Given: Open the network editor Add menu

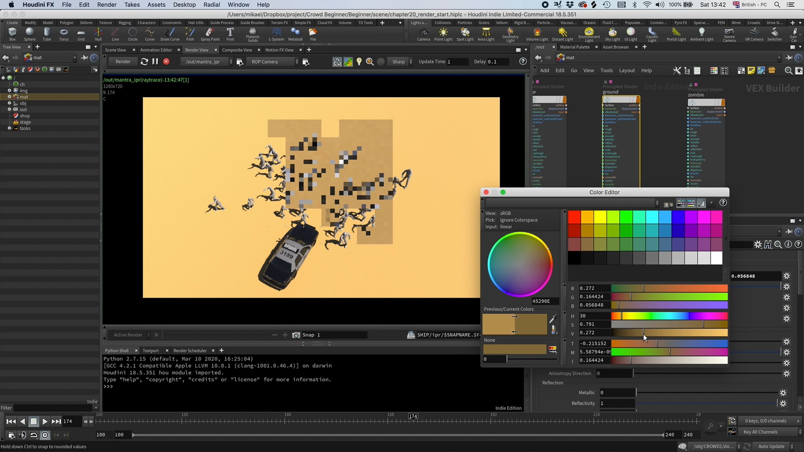Looking at the screenshot, I should point(544,70).
